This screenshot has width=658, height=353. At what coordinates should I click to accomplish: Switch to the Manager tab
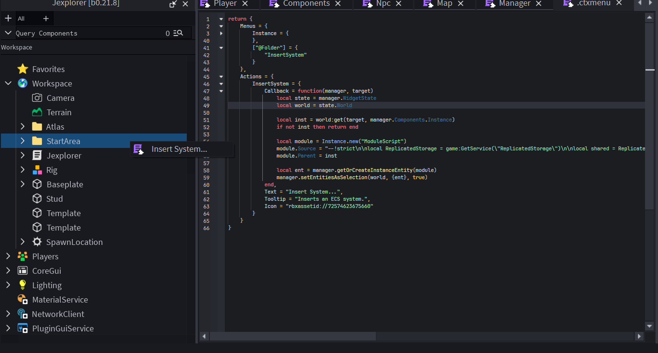click(x=514, y=4)
